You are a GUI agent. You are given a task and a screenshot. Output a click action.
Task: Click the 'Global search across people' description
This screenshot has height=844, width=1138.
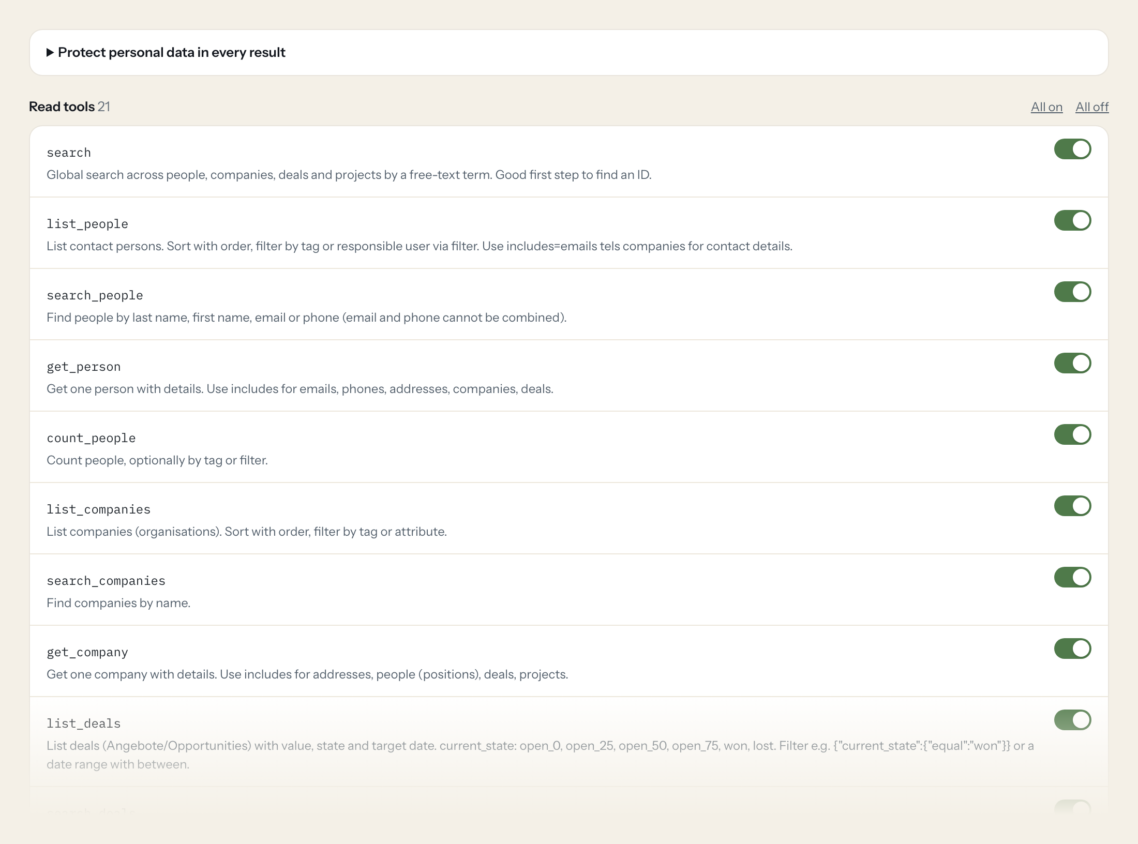[349, 175]
